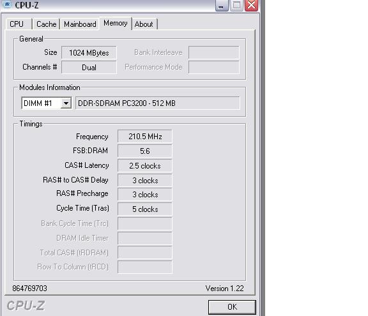368x316 pixels.
Task: Click the DDR-SDRAM PC3200 module field
Action: (158, 103)
